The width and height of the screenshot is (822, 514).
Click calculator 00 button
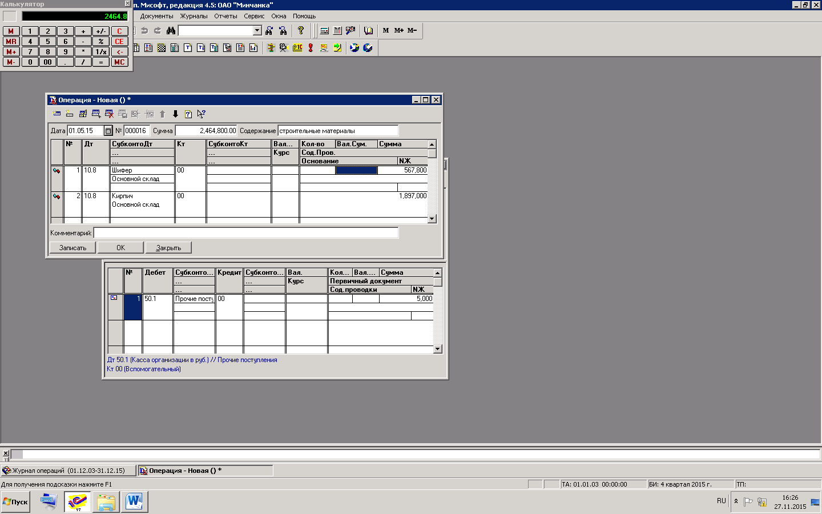(48, 62)
